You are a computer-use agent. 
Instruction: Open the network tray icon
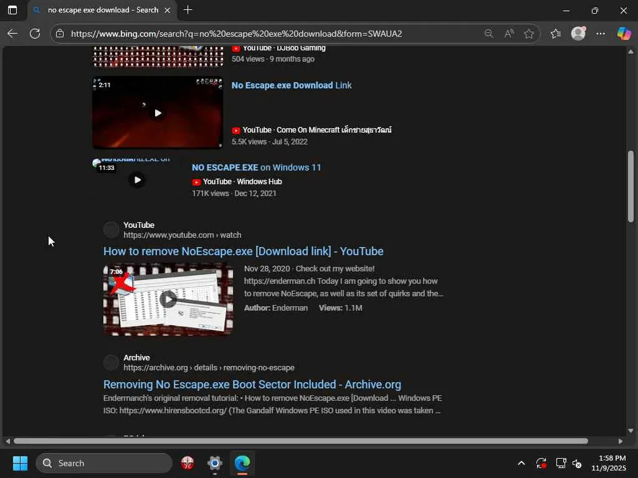tap(561, 463)
